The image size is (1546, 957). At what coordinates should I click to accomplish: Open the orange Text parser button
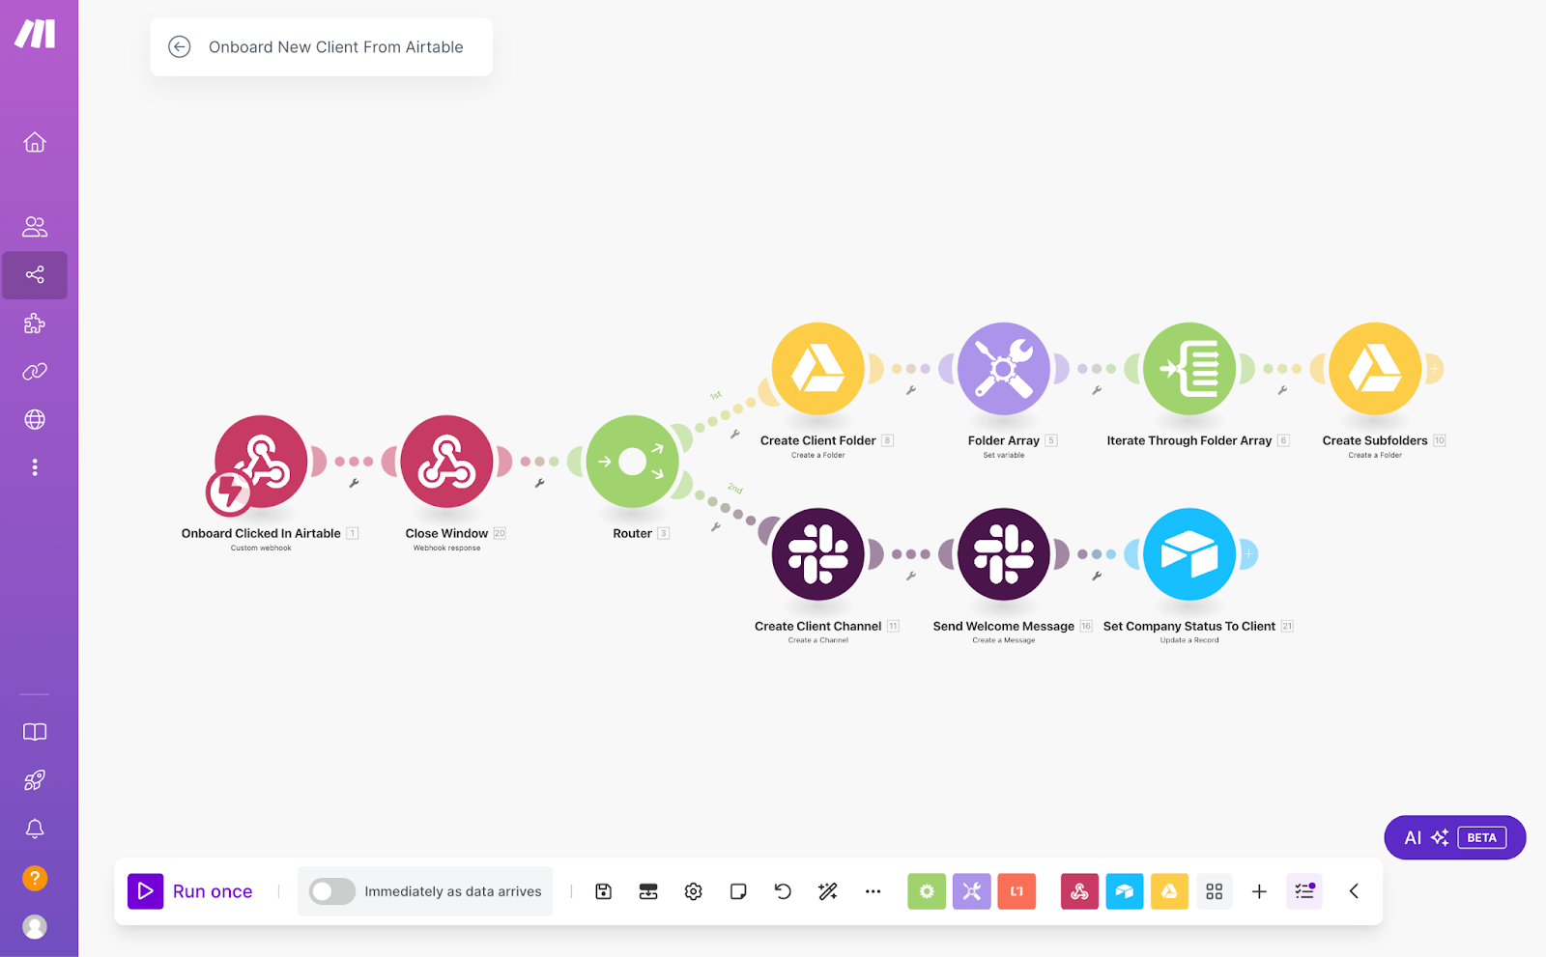point(1016,891)
